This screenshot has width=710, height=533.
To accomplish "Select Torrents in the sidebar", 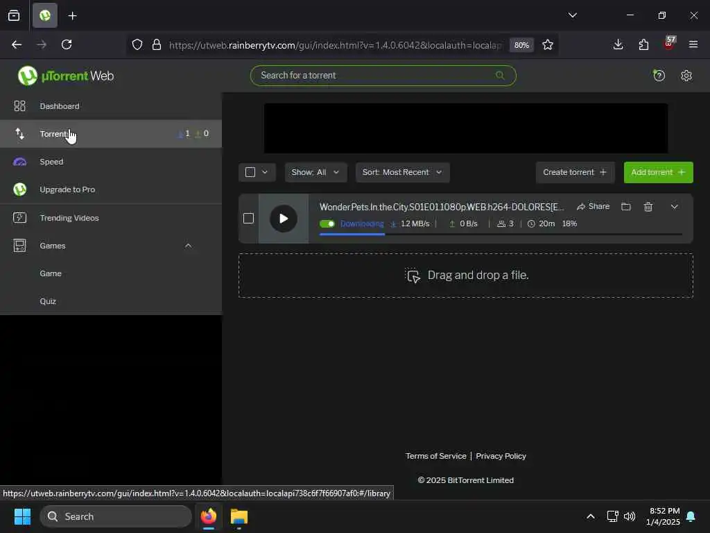I will 110,134.
